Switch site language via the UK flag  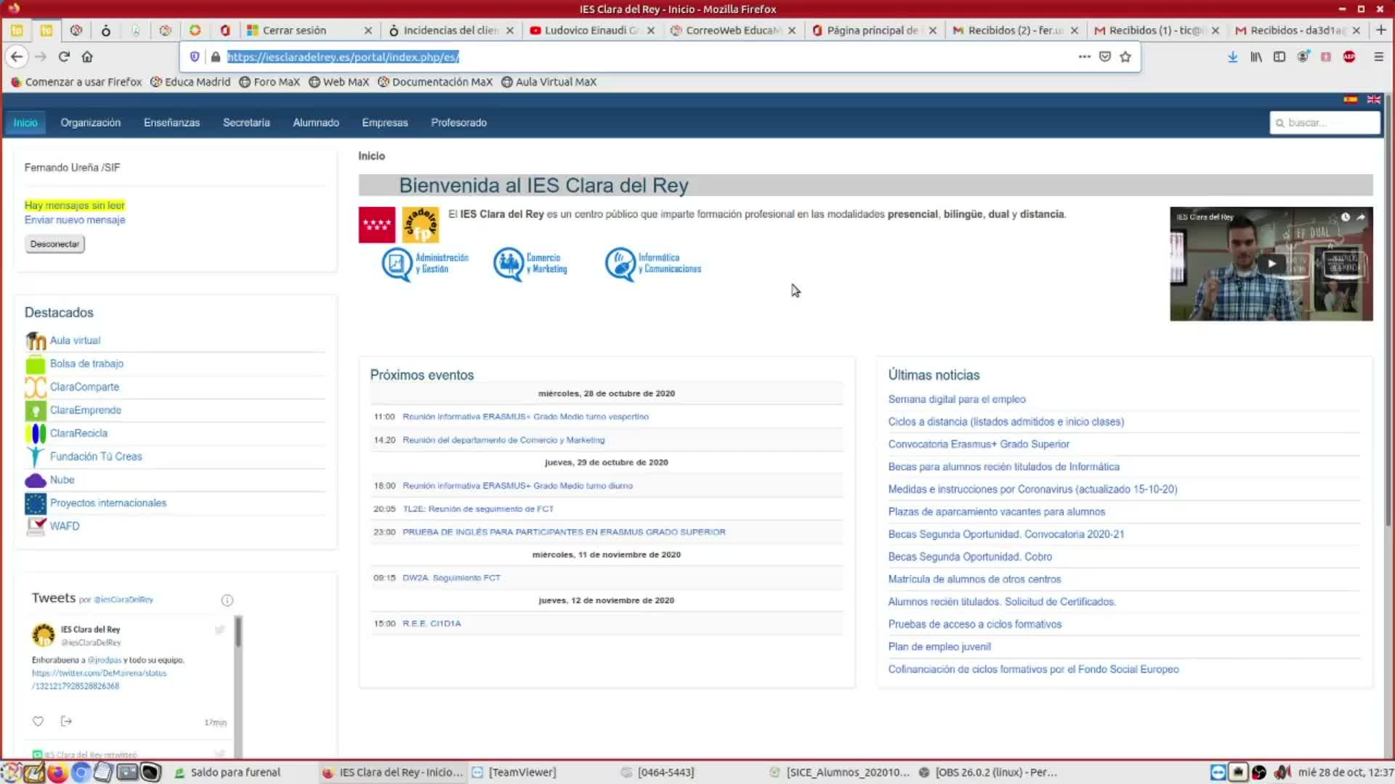1373,99
